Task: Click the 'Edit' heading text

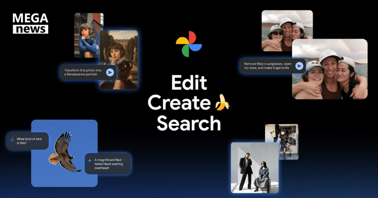Action: 189,83
